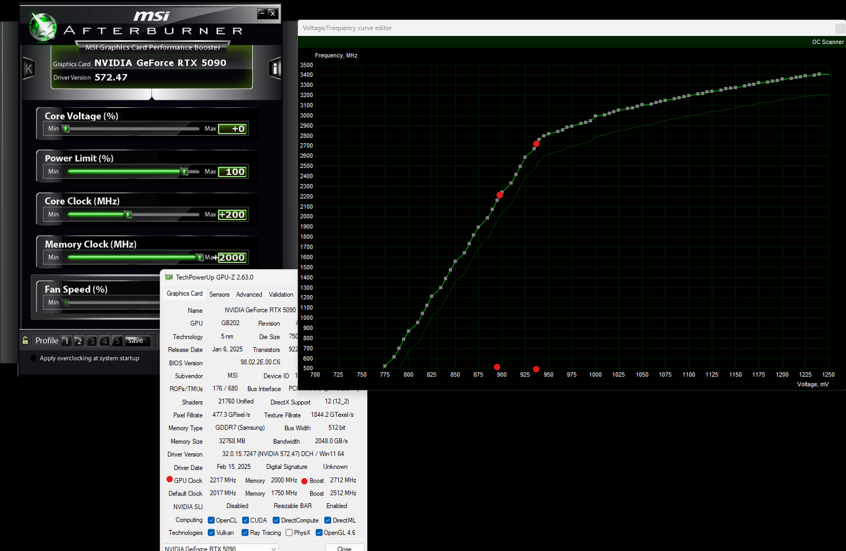The width and height of the screenshot is (846, 551).
Task: Click the GPU-Z title bar app icon
Action: click(x=169, y=277)
